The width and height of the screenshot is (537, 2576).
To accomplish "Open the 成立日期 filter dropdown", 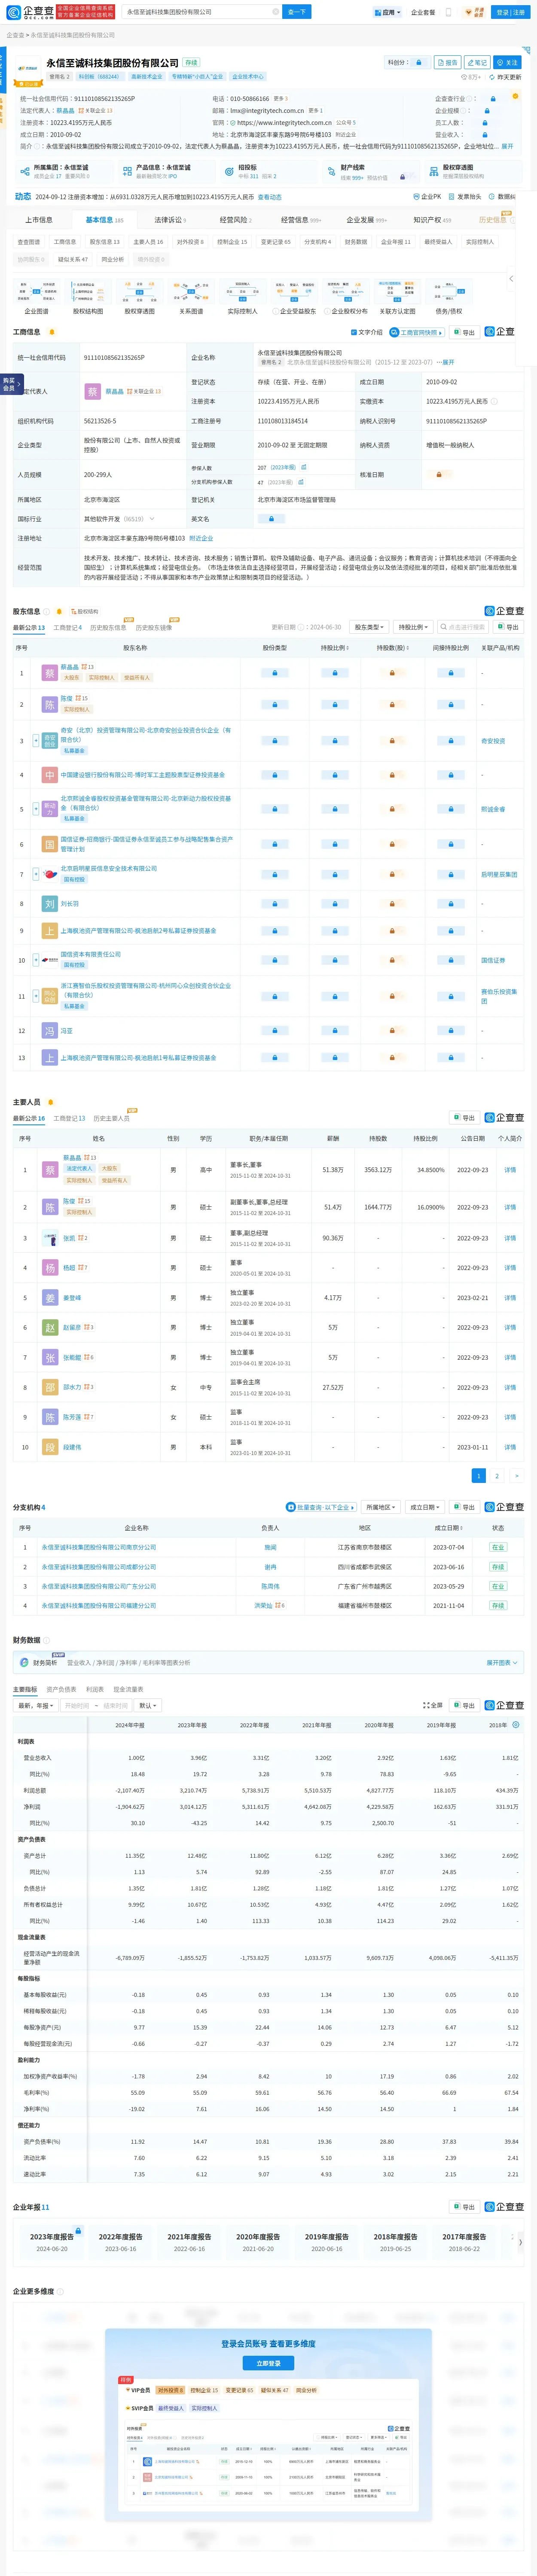I will coord(425,1507).
